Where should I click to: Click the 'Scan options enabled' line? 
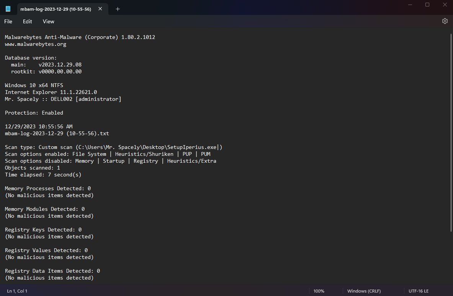coord(108,154)
